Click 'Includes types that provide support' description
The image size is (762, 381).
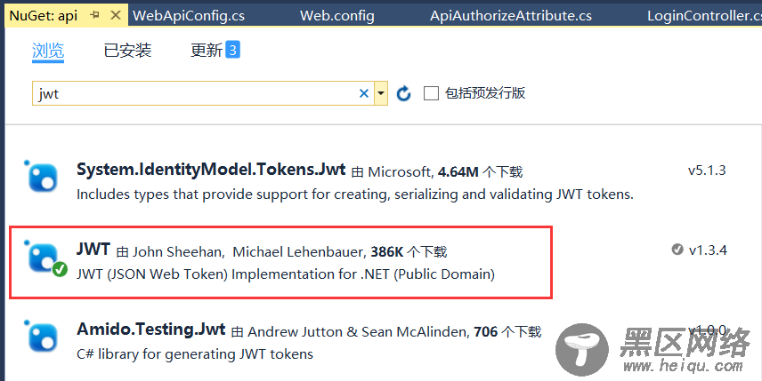pyautogui.click(x=355, y=194)
